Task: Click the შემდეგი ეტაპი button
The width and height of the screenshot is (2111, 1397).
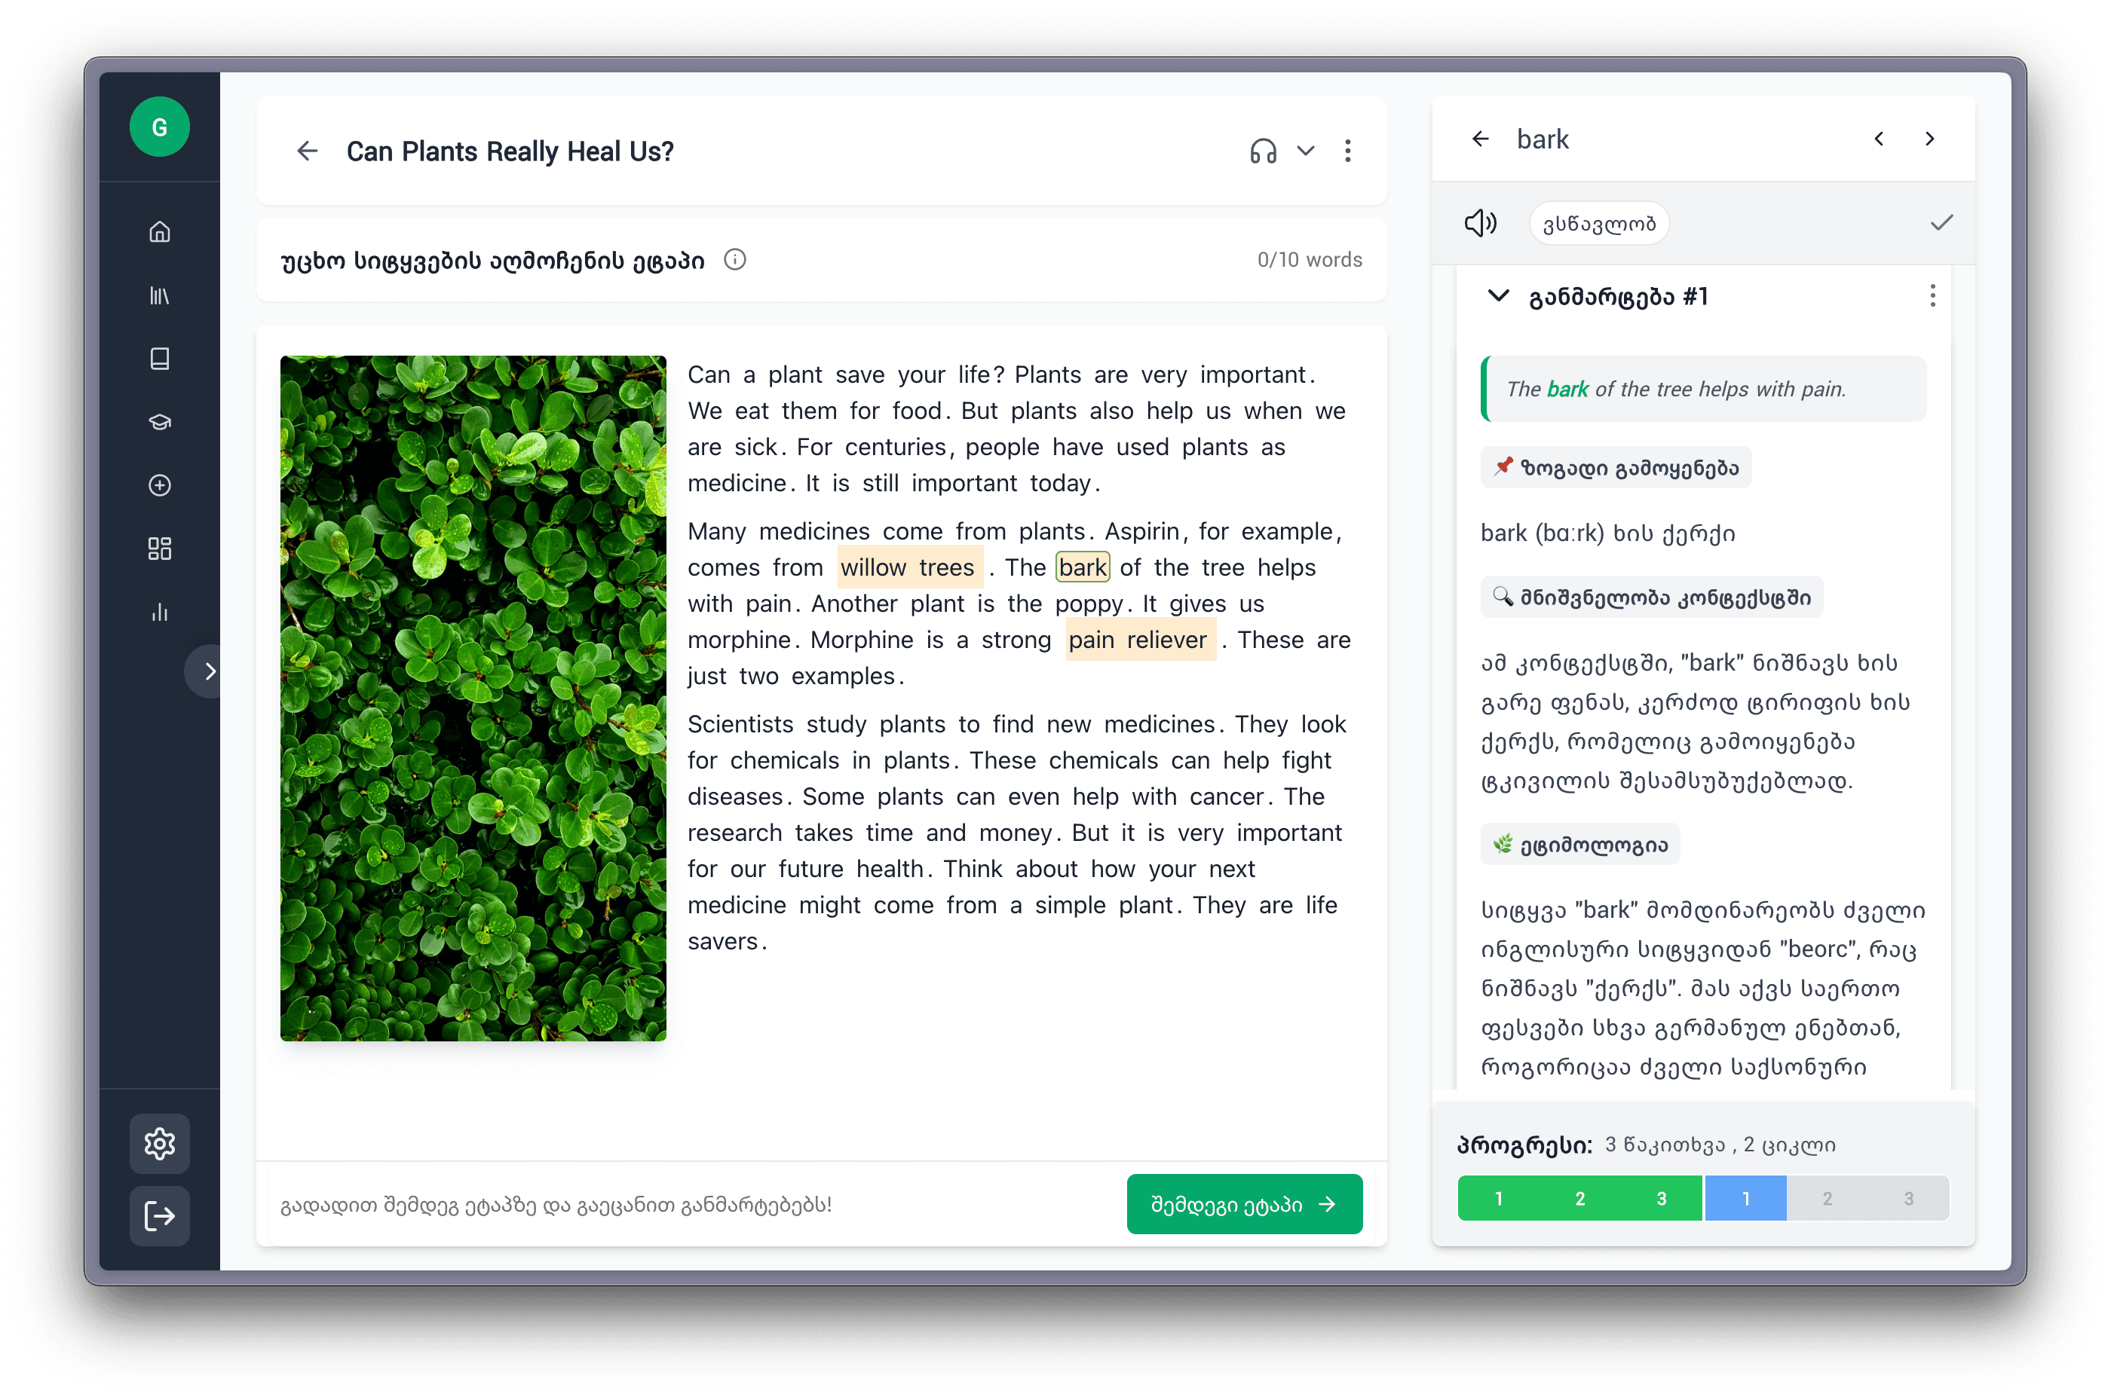Action: (1243, 1203)
